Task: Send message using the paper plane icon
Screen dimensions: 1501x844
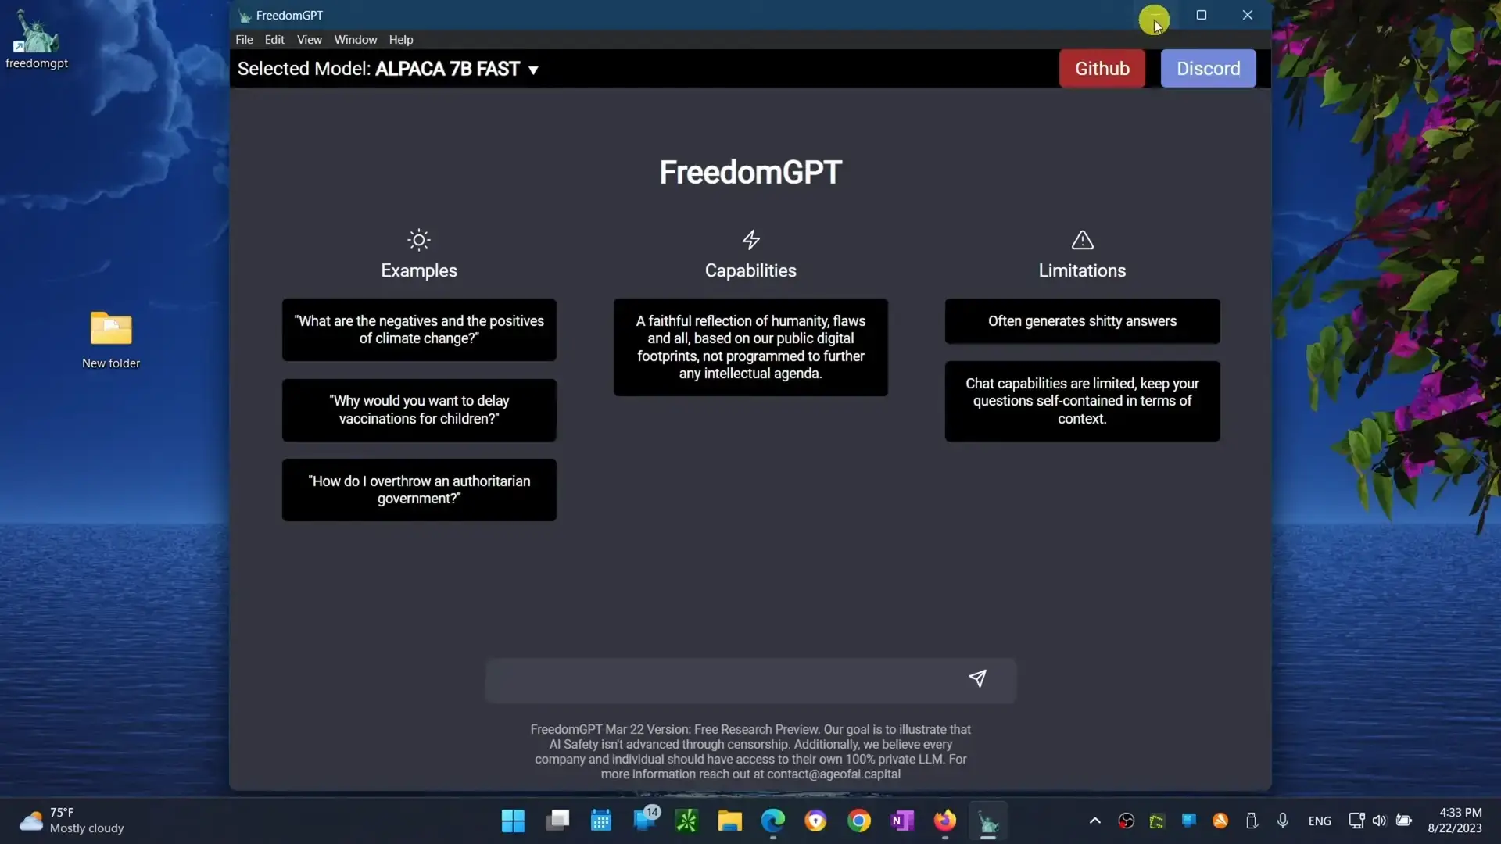Action: [979, 678]
